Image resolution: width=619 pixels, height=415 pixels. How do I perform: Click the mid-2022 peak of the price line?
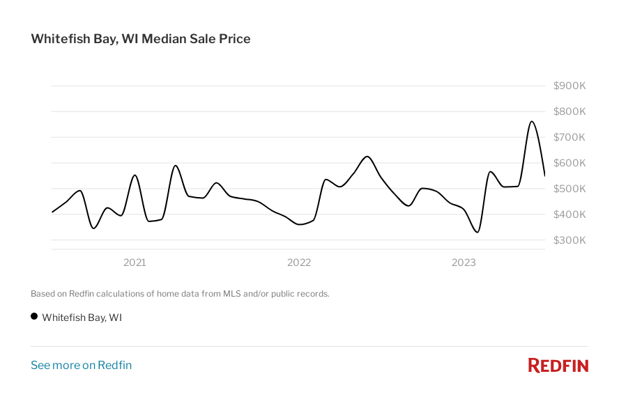point(367,157)
